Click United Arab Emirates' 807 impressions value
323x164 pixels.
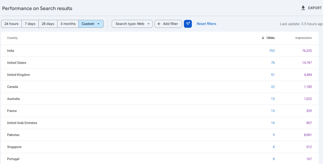[x=309, y=123]
